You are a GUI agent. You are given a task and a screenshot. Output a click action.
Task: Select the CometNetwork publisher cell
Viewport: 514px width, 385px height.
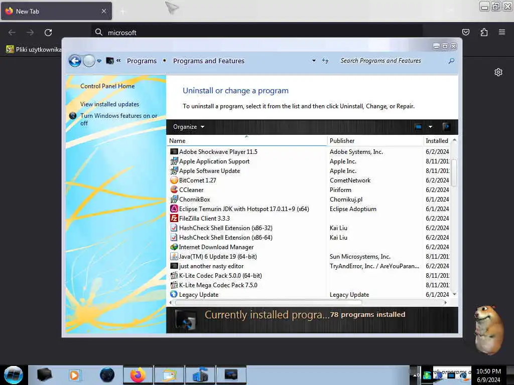[350, 180]
